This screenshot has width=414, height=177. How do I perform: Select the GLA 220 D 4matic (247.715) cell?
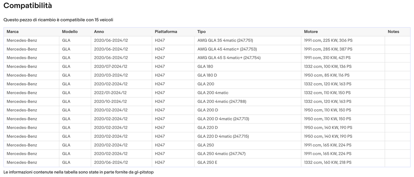point(223,136)
